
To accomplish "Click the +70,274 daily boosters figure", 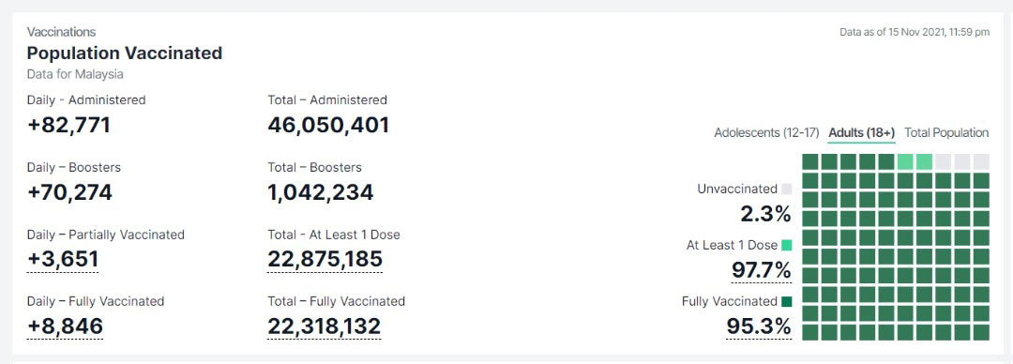I will click(x=69, y=192).
